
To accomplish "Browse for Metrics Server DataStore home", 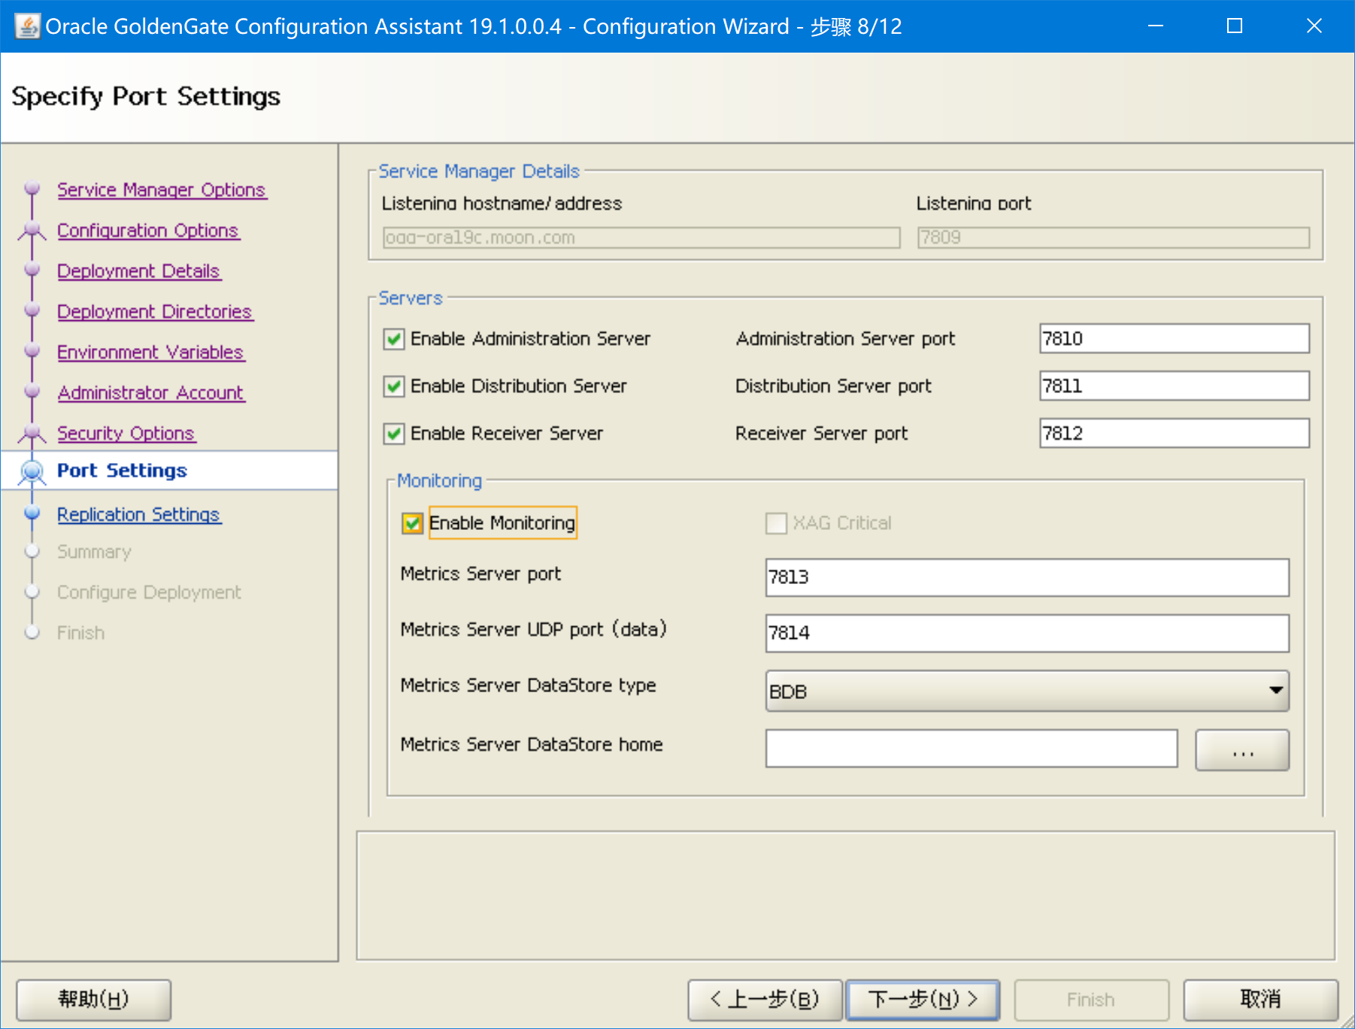I will click(1241, 750).
